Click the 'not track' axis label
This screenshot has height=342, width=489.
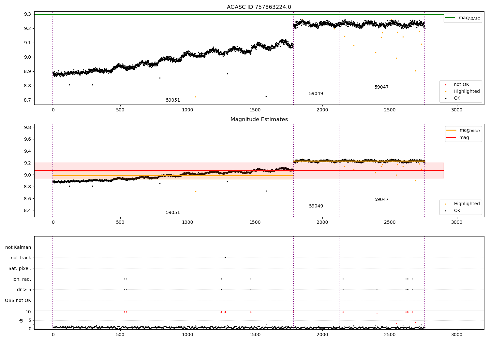tap(21, 258)
